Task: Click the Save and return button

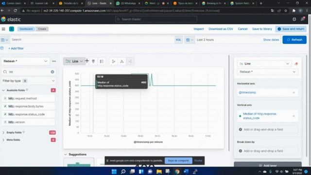Action: point(291,29)
